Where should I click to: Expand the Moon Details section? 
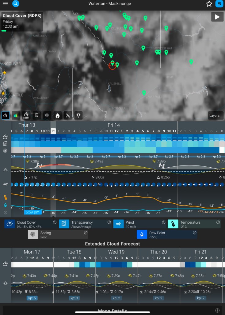112,311
